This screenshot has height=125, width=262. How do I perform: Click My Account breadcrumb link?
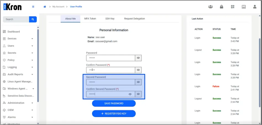click(x=58, y=7)
